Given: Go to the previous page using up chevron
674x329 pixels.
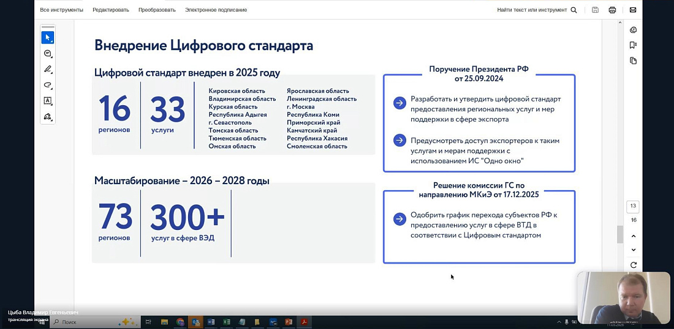Looking at the screenshot, I should [634, 236].
